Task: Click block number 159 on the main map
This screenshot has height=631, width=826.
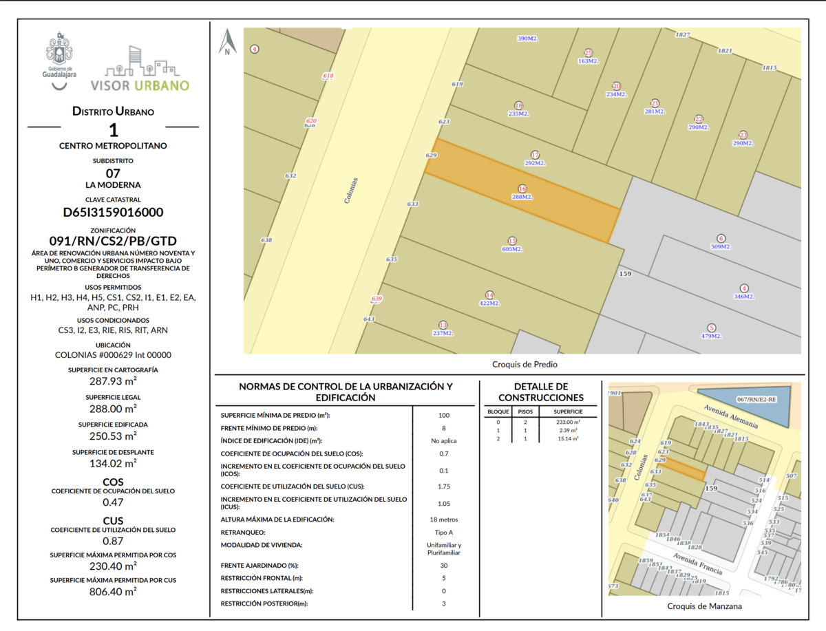Action: (x=625, y=273)
